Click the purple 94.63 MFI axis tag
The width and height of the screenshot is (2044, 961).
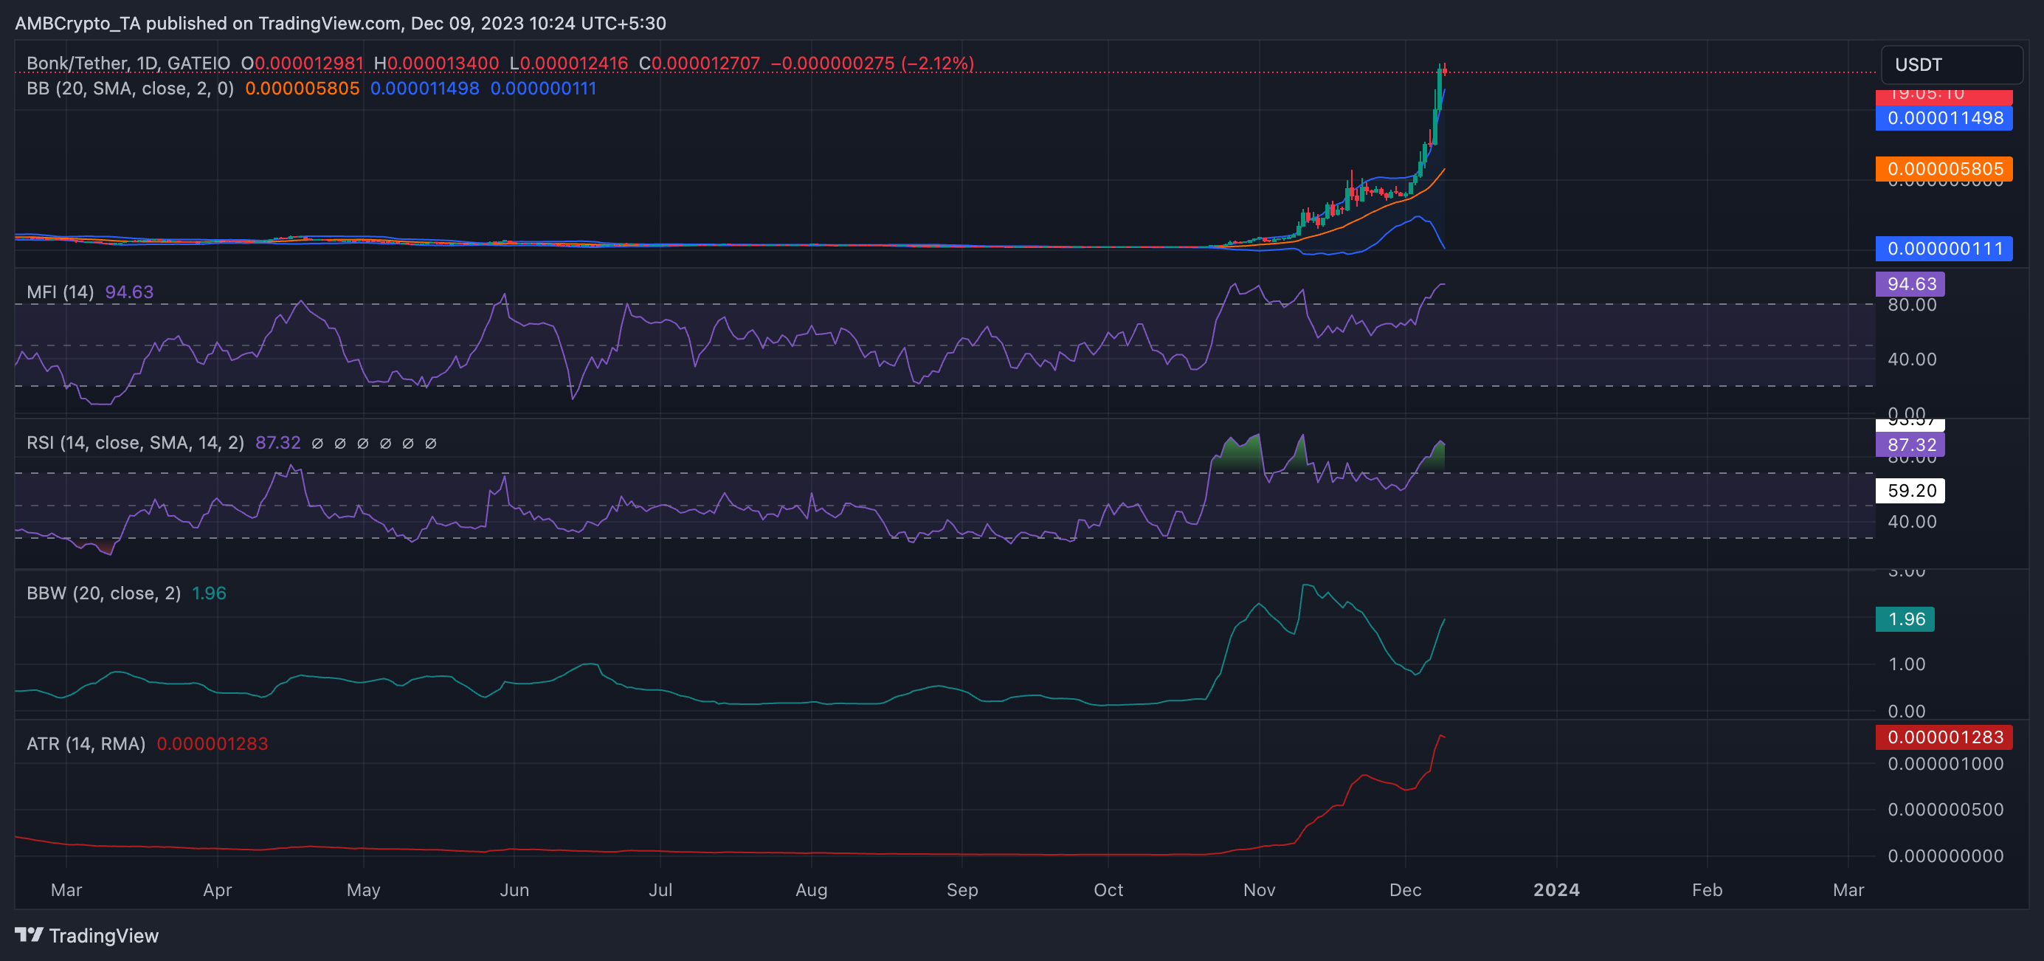[1909, 283]
